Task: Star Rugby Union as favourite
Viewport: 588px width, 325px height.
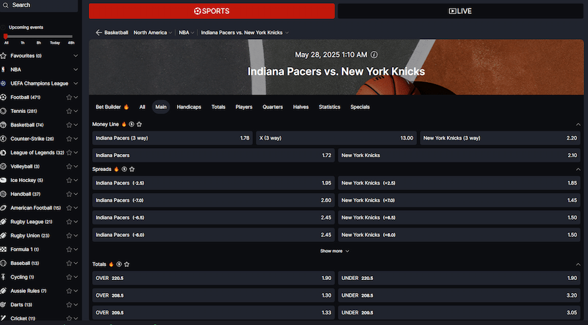Action: tap(69, 236)
